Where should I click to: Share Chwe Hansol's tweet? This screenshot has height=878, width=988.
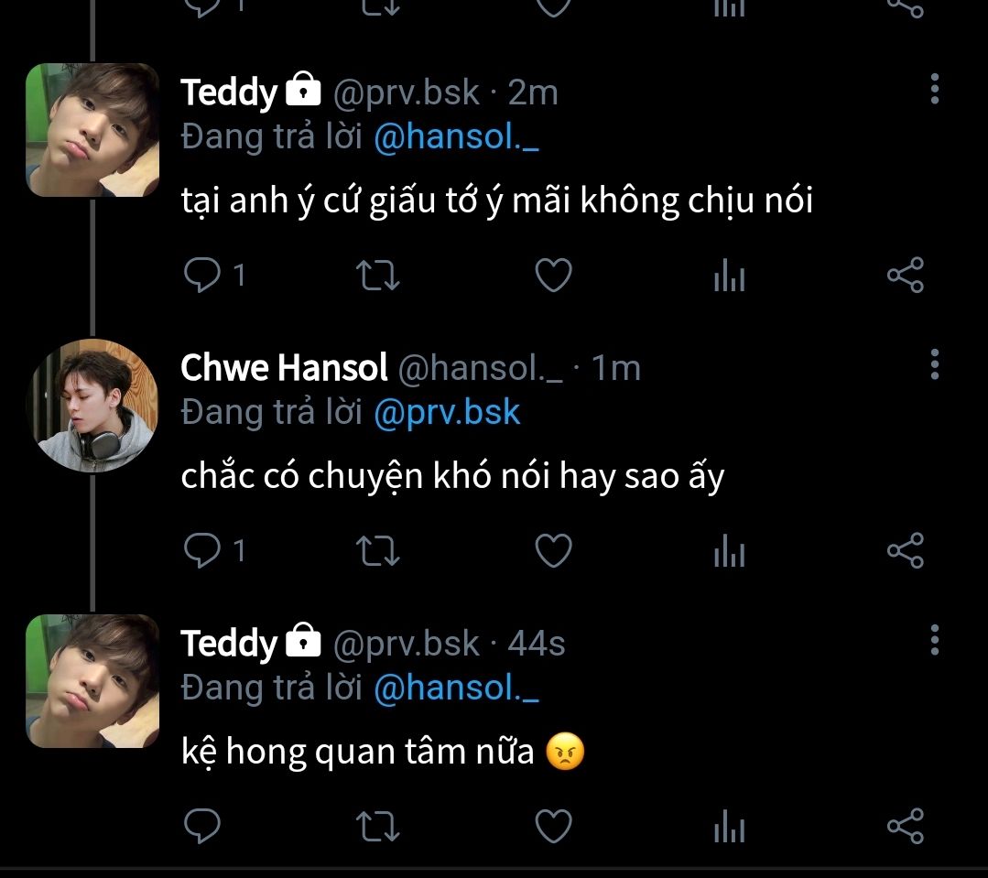coord(905,550)
